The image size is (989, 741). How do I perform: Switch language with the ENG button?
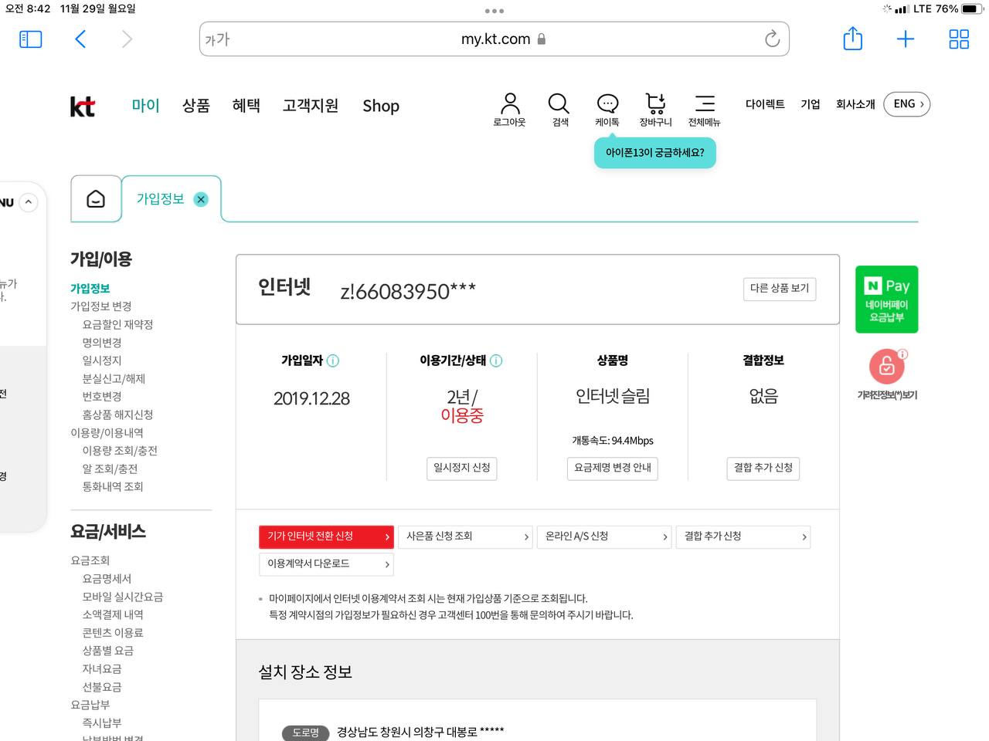(907, 104)
